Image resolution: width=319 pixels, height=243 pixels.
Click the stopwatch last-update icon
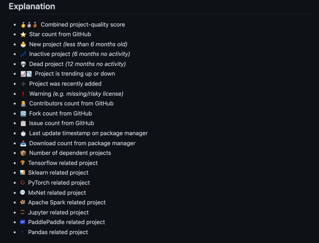pyautogui.click(x=23, y=134)
